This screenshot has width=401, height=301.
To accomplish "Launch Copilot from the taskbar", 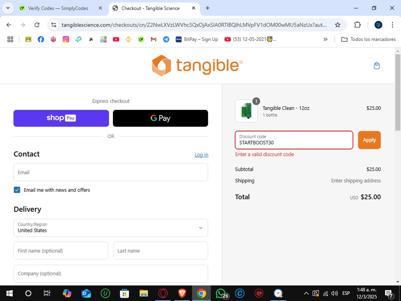I will click(67, 294).
